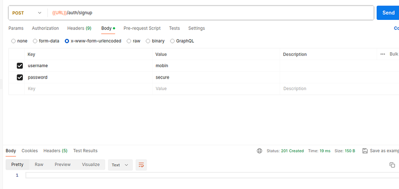Image resolution: width=399 pixels, height=189 pixels.
Task: Click the Bulk edit link
Action: pos(394,54)
